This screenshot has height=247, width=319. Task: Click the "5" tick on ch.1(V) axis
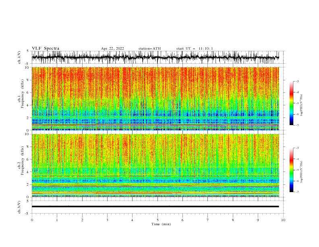pos(28,51)
